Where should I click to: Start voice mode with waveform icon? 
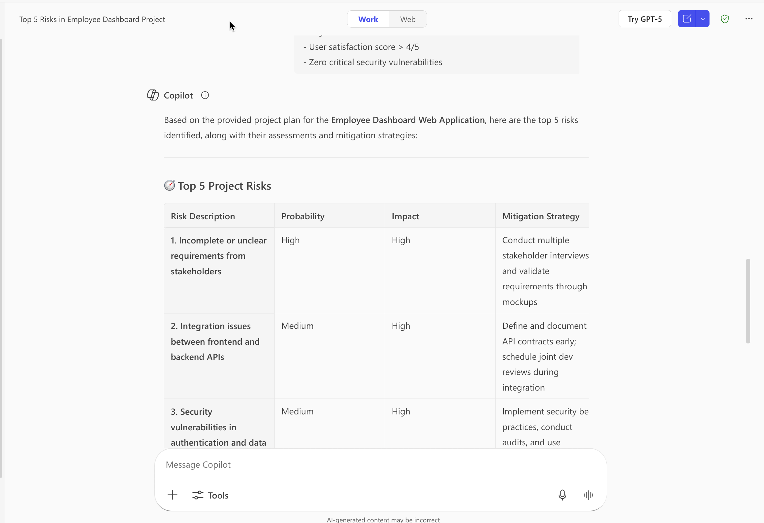tap(588, 495)
